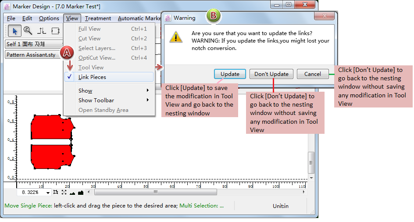Image resolution: width=414 pixels, height=222 pixels.
Task: Click the small mountain zoom-out icon
Action: [73, 193]
